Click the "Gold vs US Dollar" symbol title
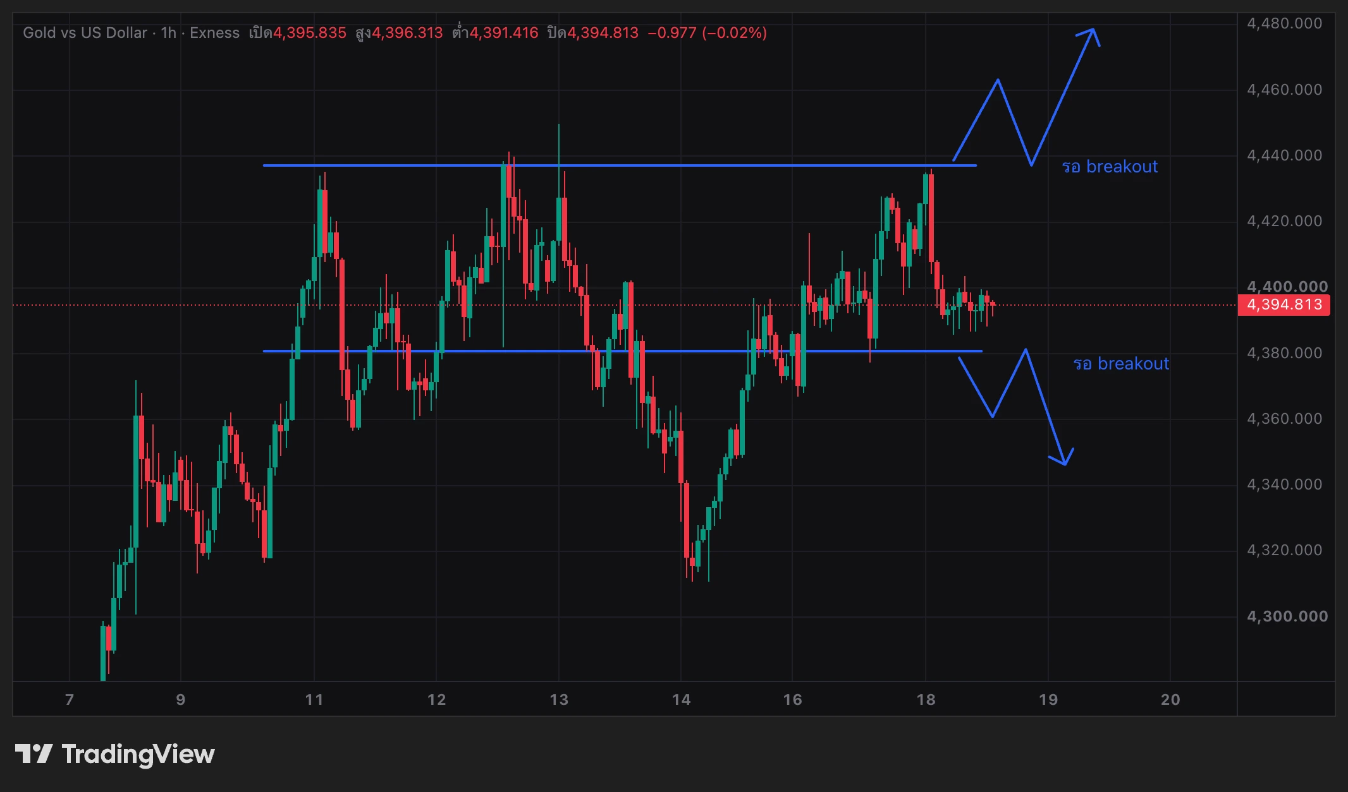Image resolution: width=1348 pixels, height=792 pixels. click(x=85, y=33)
